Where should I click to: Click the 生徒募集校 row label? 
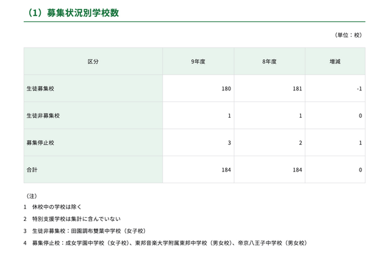point(40,88)
